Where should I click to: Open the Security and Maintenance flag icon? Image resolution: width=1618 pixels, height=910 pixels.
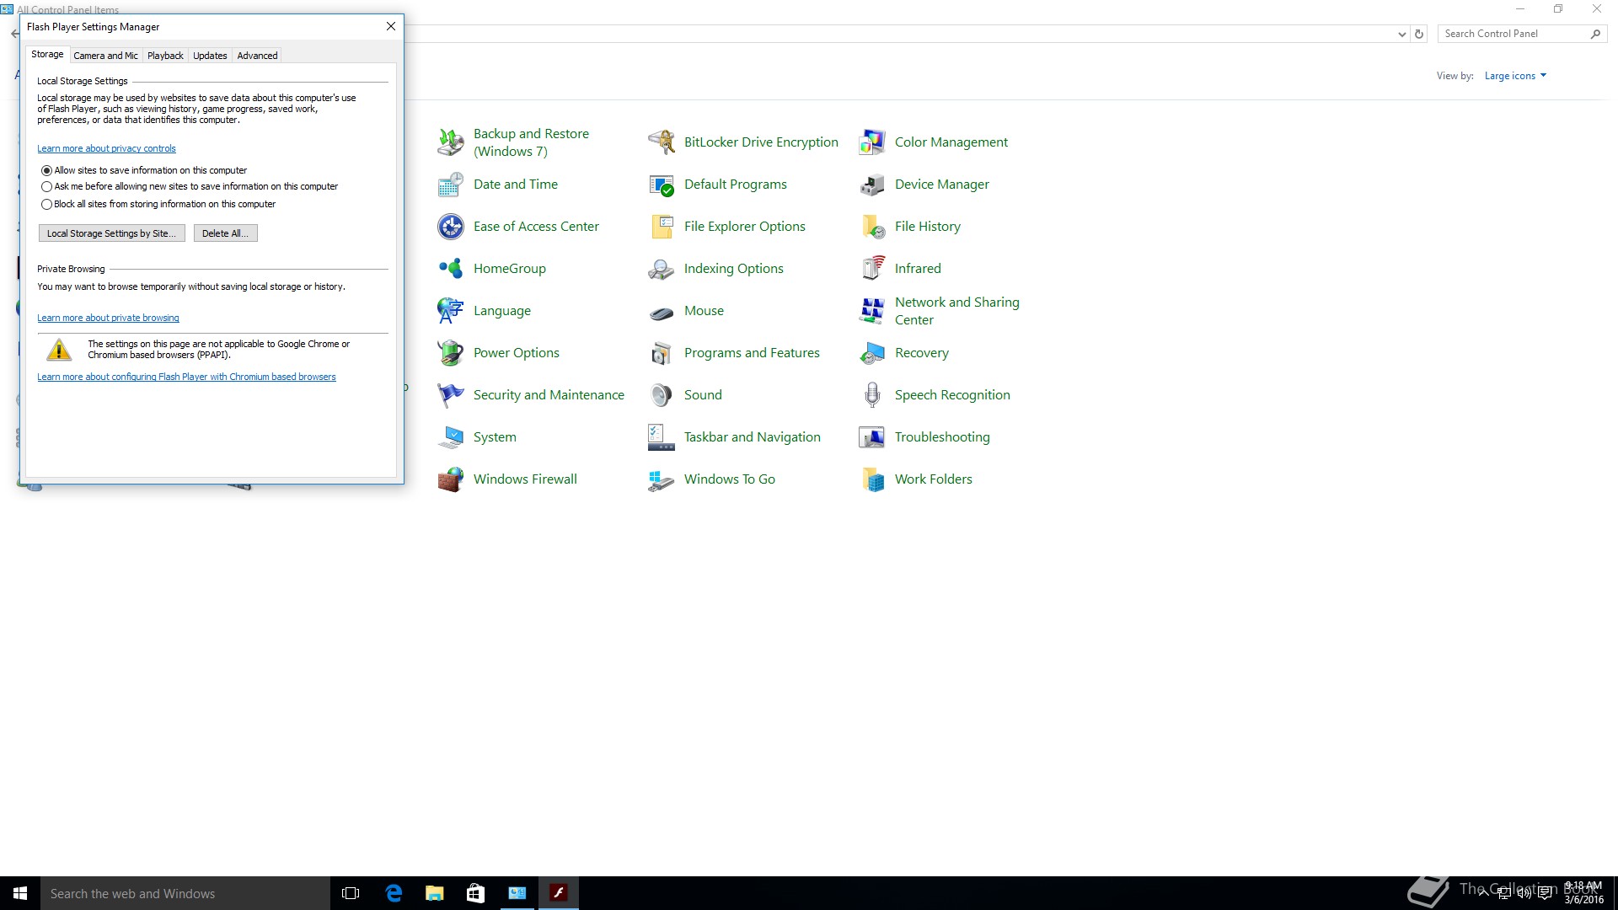tap(451, 395)
